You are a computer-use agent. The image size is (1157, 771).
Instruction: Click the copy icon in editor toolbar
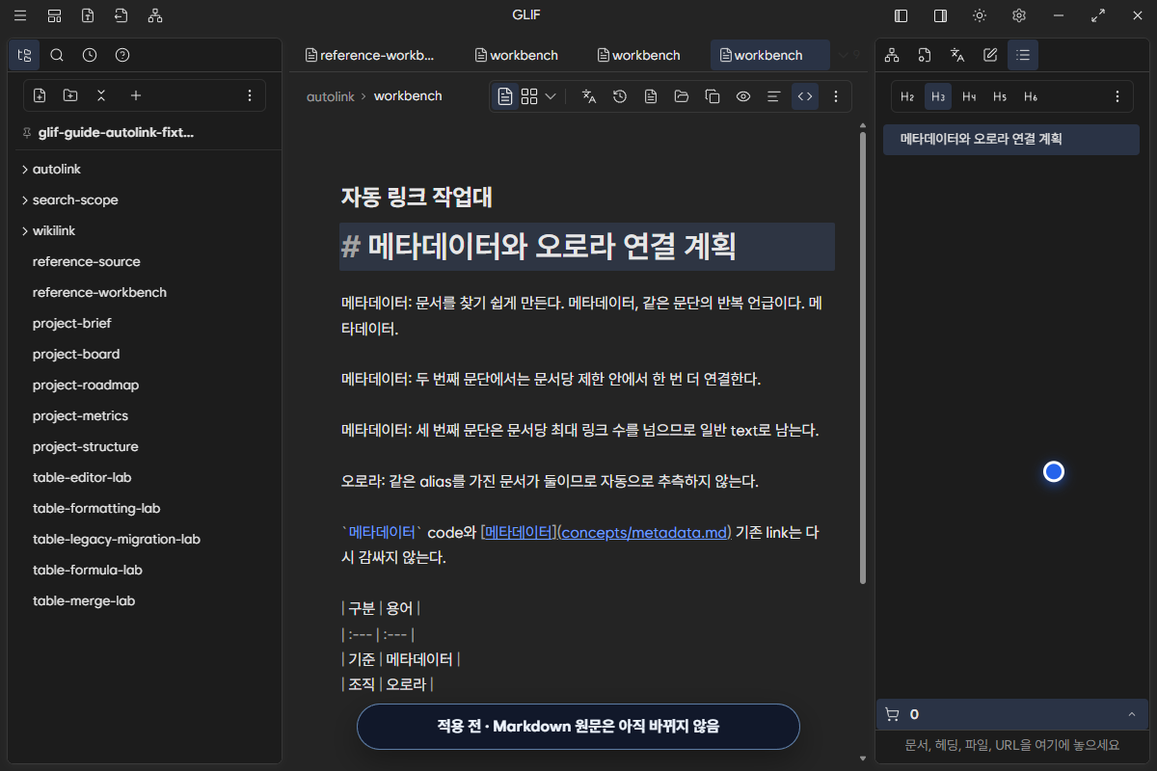click(713, 96)
